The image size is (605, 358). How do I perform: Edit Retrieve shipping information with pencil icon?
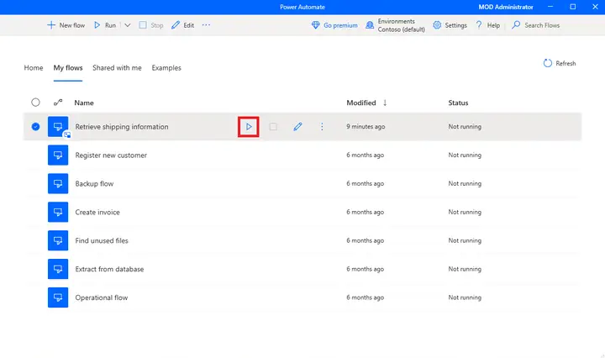[x=297, y=127]
